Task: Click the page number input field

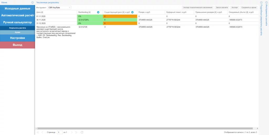Action: (x=60, y=132)
